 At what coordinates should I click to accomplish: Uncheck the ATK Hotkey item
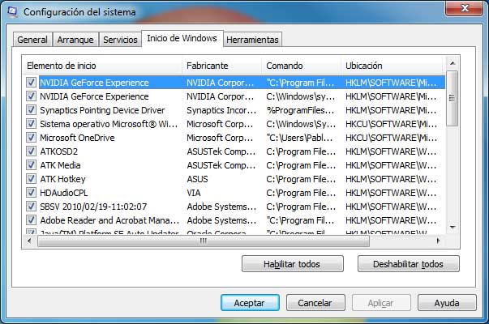click(31, 179)
